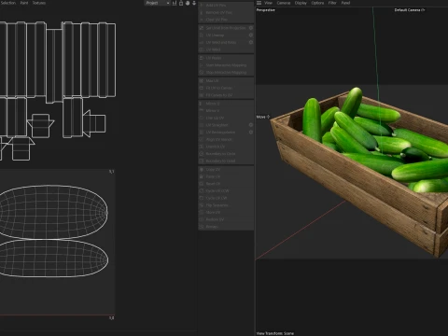Image resolution: width=448 pixels, height=336 pixels.
Task: Run Cycle UV CCW
Action: pyautogui.click(x=226, y=190)
